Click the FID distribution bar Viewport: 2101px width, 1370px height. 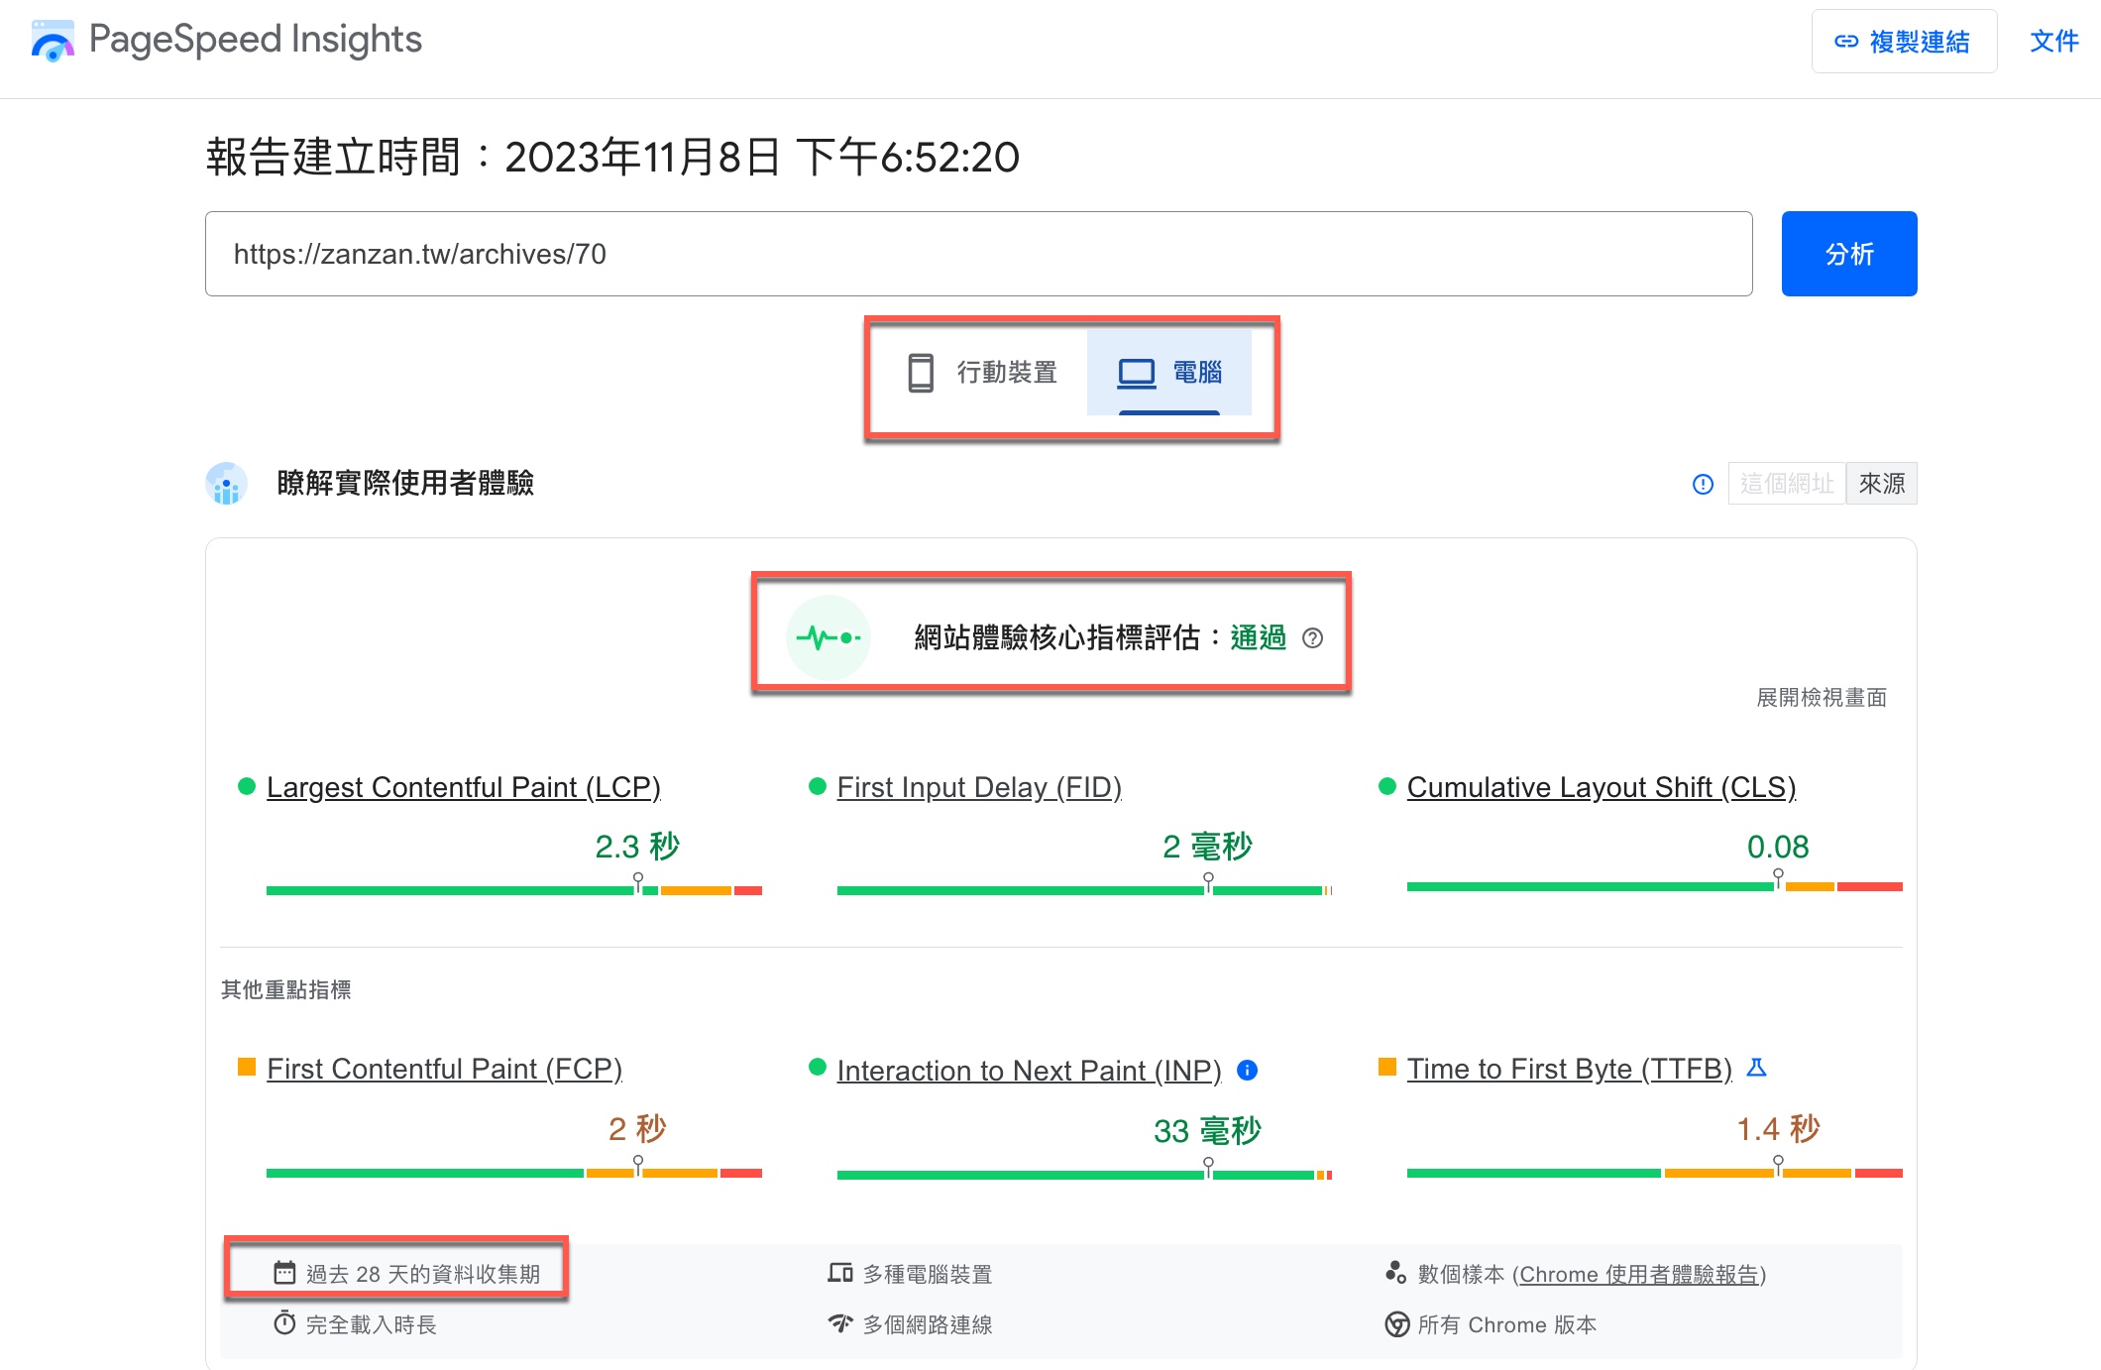tap(1084, 890)
